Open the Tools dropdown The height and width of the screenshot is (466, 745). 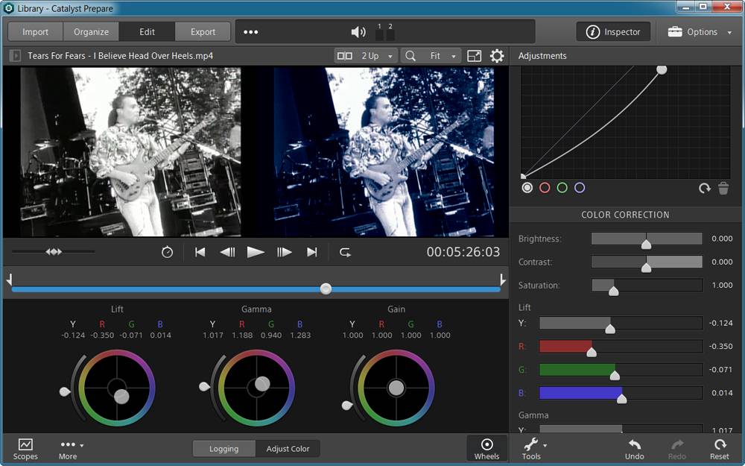[534, 450]
